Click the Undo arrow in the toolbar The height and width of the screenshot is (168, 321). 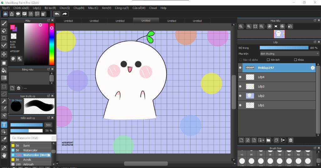point(56,14)
